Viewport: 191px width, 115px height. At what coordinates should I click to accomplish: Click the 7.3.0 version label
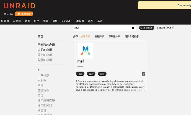(x=10, y=14)
